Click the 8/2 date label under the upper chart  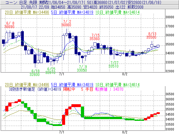pos(125,74)
